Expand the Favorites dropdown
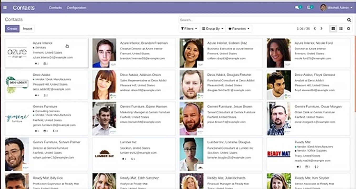Image resolution: width=356 pixels, height=189 pixels. tap(239, 29)
